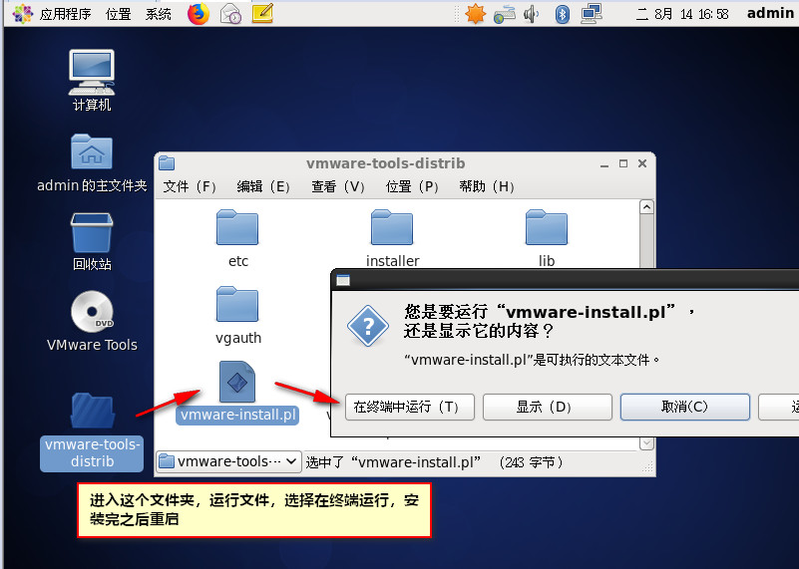Select the lib folder
The height and width of the screenshot is (569, 799).
547,238
